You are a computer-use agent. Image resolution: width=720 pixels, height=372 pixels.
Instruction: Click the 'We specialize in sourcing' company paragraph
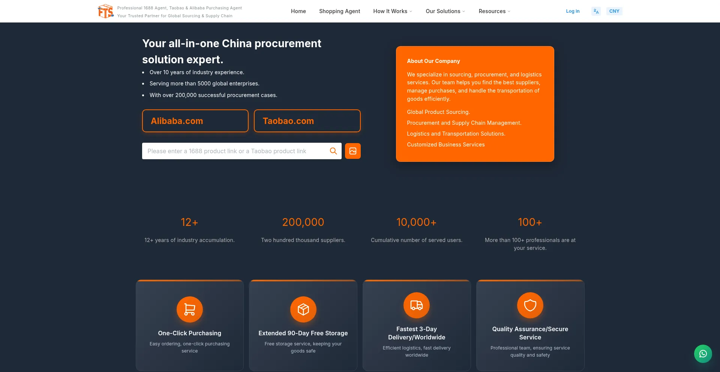pos(474,87)
